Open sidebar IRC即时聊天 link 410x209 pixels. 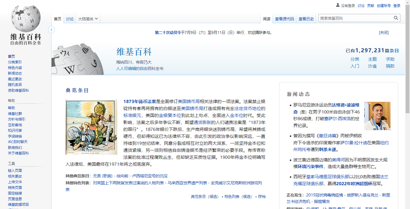pyautogui.click(x=18, y=142)
